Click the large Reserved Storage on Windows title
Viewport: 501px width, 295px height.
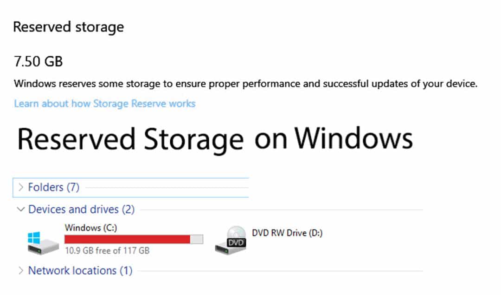point(214,138)
